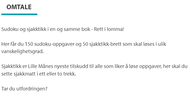The image size is (190, 98).
Task: Click the line 'sette sjakkmatt i ett eller to trekk.'
Action: (39, 74)
